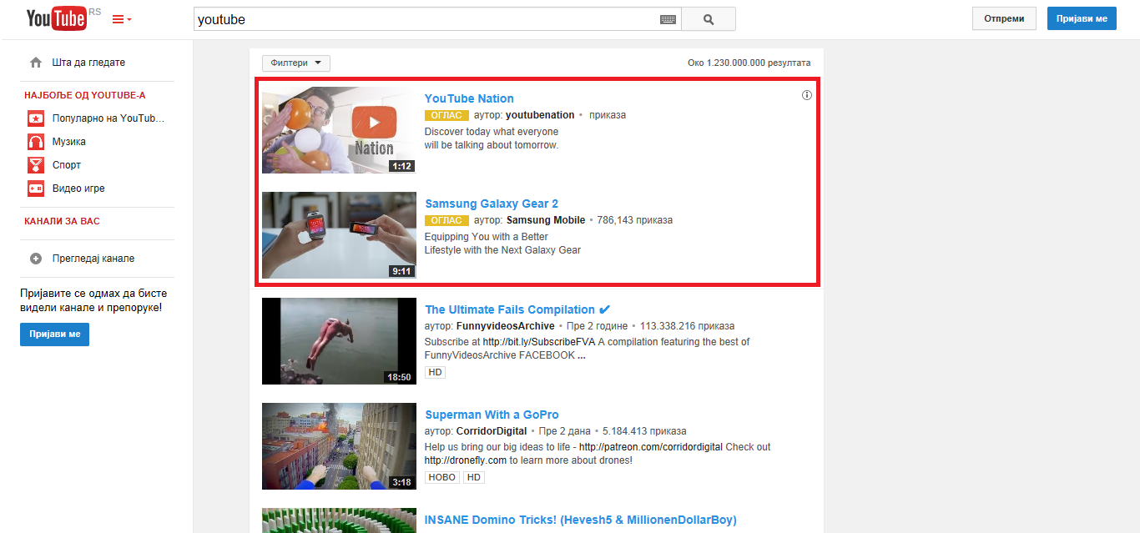1140x533 pixels.
Task: Open Шта да гледате in sidebar
Action: click(x=88, y=63)
